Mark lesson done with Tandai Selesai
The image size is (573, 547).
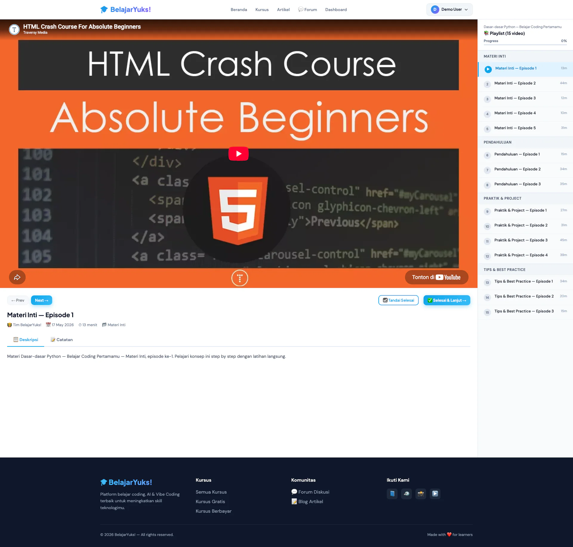pyautogui.click(x=398, y=300)
